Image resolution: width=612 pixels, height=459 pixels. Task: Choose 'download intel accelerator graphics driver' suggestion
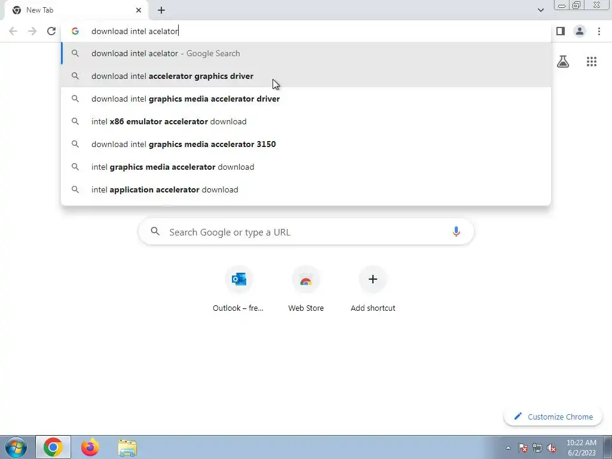pyautogui.click(x=306, y=76)
